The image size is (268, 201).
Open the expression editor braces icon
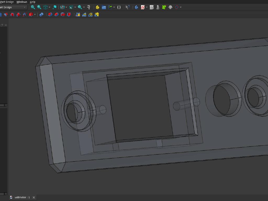click(x=119, y=7)
